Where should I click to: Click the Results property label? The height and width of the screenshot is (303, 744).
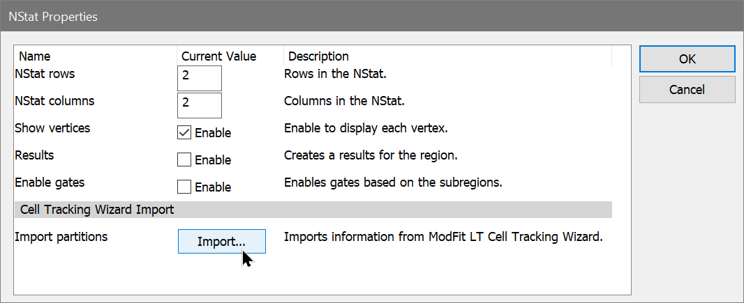(x=34, y=155)
